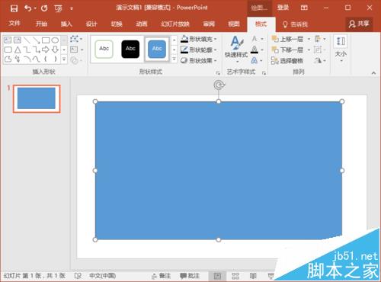Click the 登录 (Sign in) button

coord(283,8)
